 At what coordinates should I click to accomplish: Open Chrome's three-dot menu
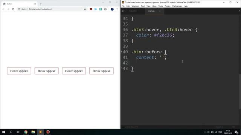click(117, 9)
